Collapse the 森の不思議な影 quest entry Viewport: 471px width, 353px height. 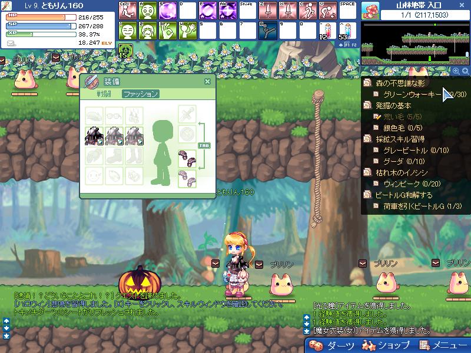tap(367, 82)
